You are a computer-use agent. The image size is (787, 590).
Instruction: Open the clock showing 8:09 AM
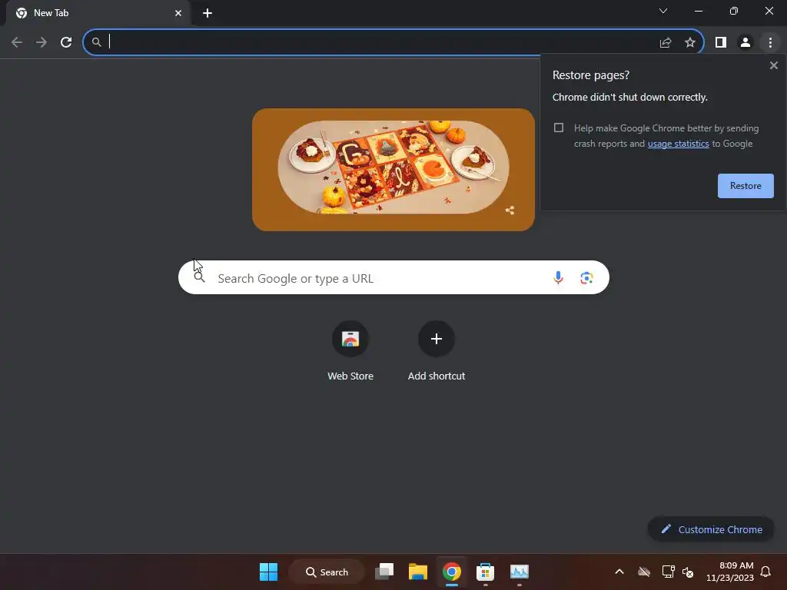coord(730,572)
